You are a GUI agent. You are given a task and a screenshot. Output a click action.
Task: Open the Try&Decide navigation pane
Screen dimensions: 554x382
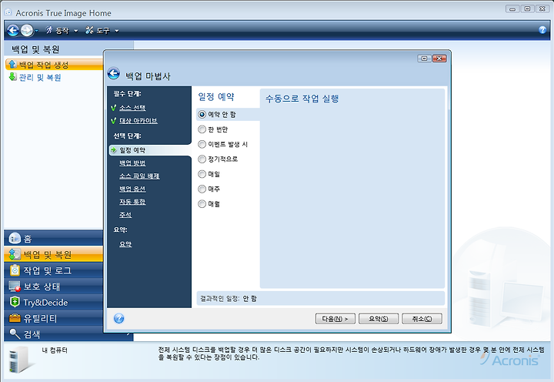click(54, 303)
